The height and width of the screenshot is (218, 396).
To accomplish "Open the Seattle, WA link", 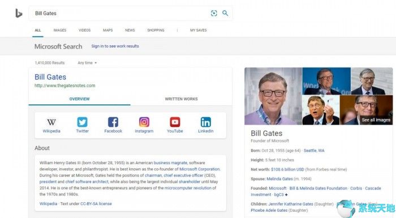I will [x=314, y=151].
